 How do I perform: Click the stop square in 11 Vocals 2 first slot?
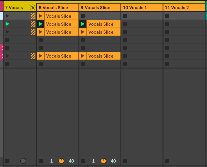(167, 16)
